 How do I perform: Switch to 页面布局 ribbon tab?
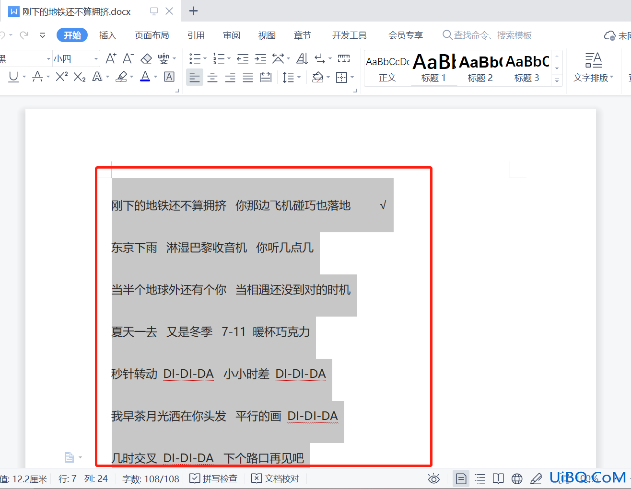pyautogui.click(x=152, y=35)
